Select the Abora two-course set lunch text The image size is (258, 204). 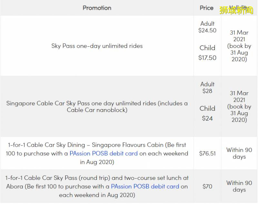coord(97,178)
